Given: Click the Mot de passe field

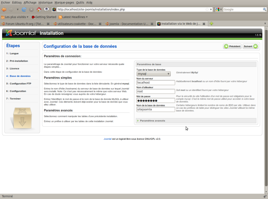Looking at the screenshot, I should pyautogui.click(x=156, y=100).
